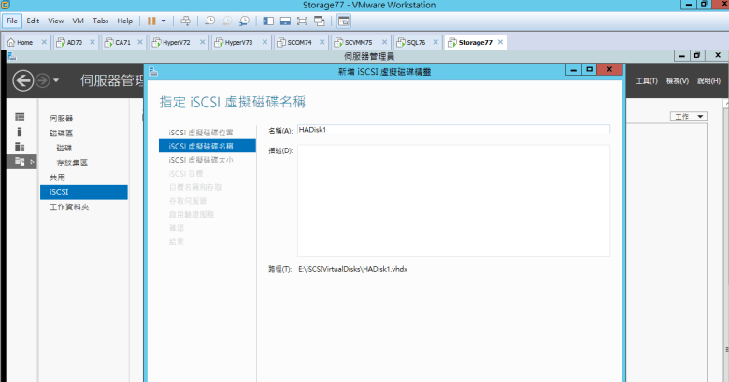Select the Dashboard icon in left sidebar
Image resolution: width=729 pixels, height=382 pixels.
tap(20, 117)
